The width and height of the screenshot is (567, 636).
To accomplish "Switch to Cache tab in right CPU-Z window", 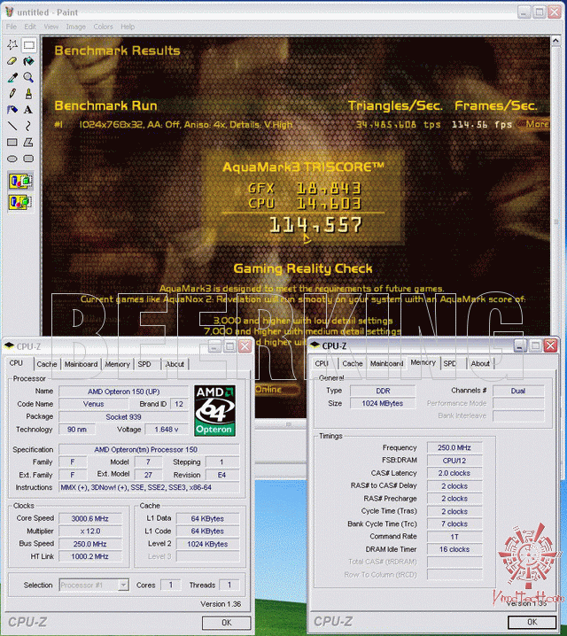I will [352, 364].
